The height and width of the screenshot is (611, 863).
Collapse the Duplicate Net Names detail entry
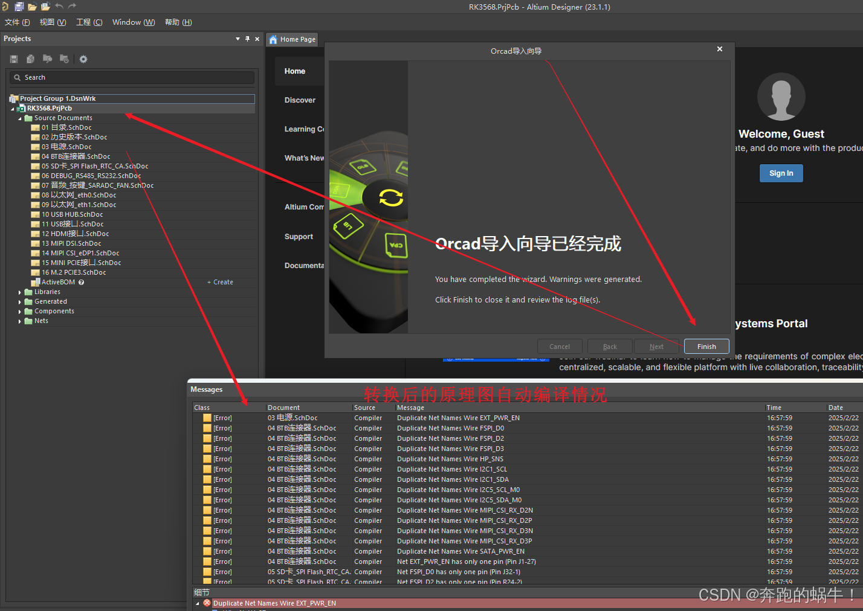coord(198,603)
